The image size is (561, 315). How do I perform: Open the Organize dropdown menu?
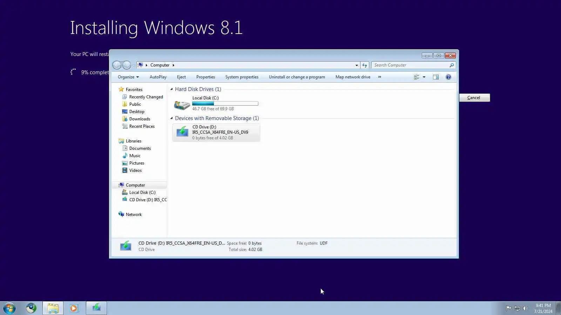coord(128,77)
